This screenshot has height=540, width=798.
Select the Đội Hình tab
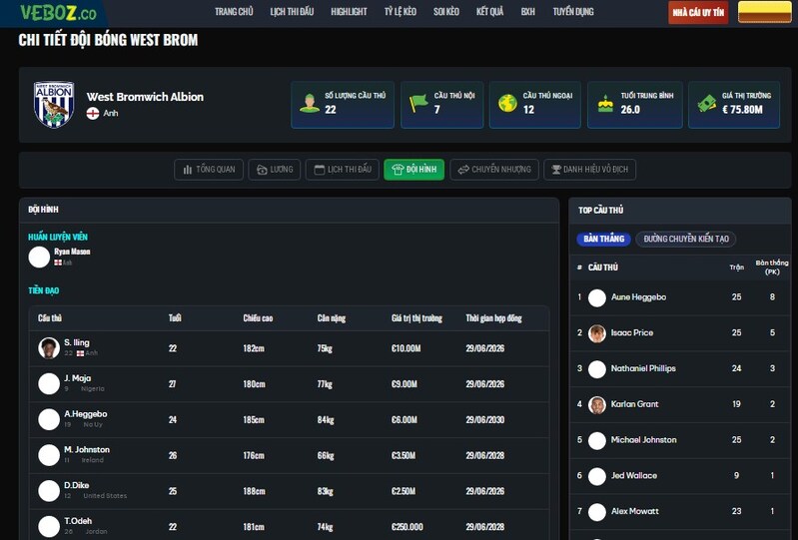413,170
